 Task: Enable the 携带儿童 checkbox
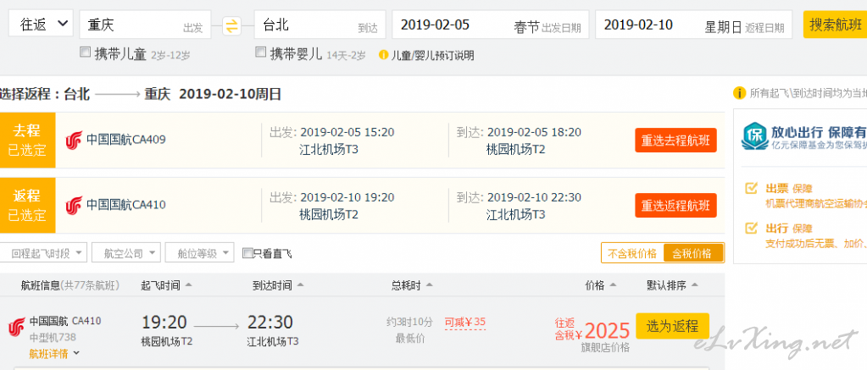click(85, 52)
